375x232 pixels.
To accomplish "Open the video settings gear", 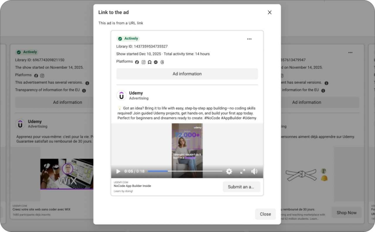I will click(x=229, y=171).
